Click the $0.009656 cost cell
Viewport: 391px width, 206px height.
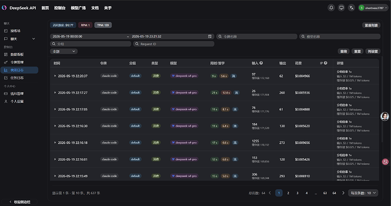point(303,143)
